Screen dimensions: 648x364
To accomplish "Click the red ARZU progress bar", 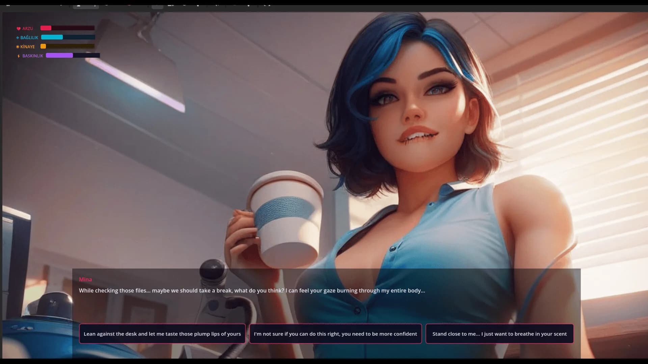I will click(x=67, y=28).
